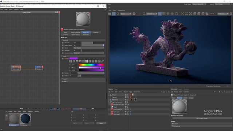The height and width of the screenshot is (131, 233).
Task: Click the back arrow in Attributes panel
Action: click(214, 92)
